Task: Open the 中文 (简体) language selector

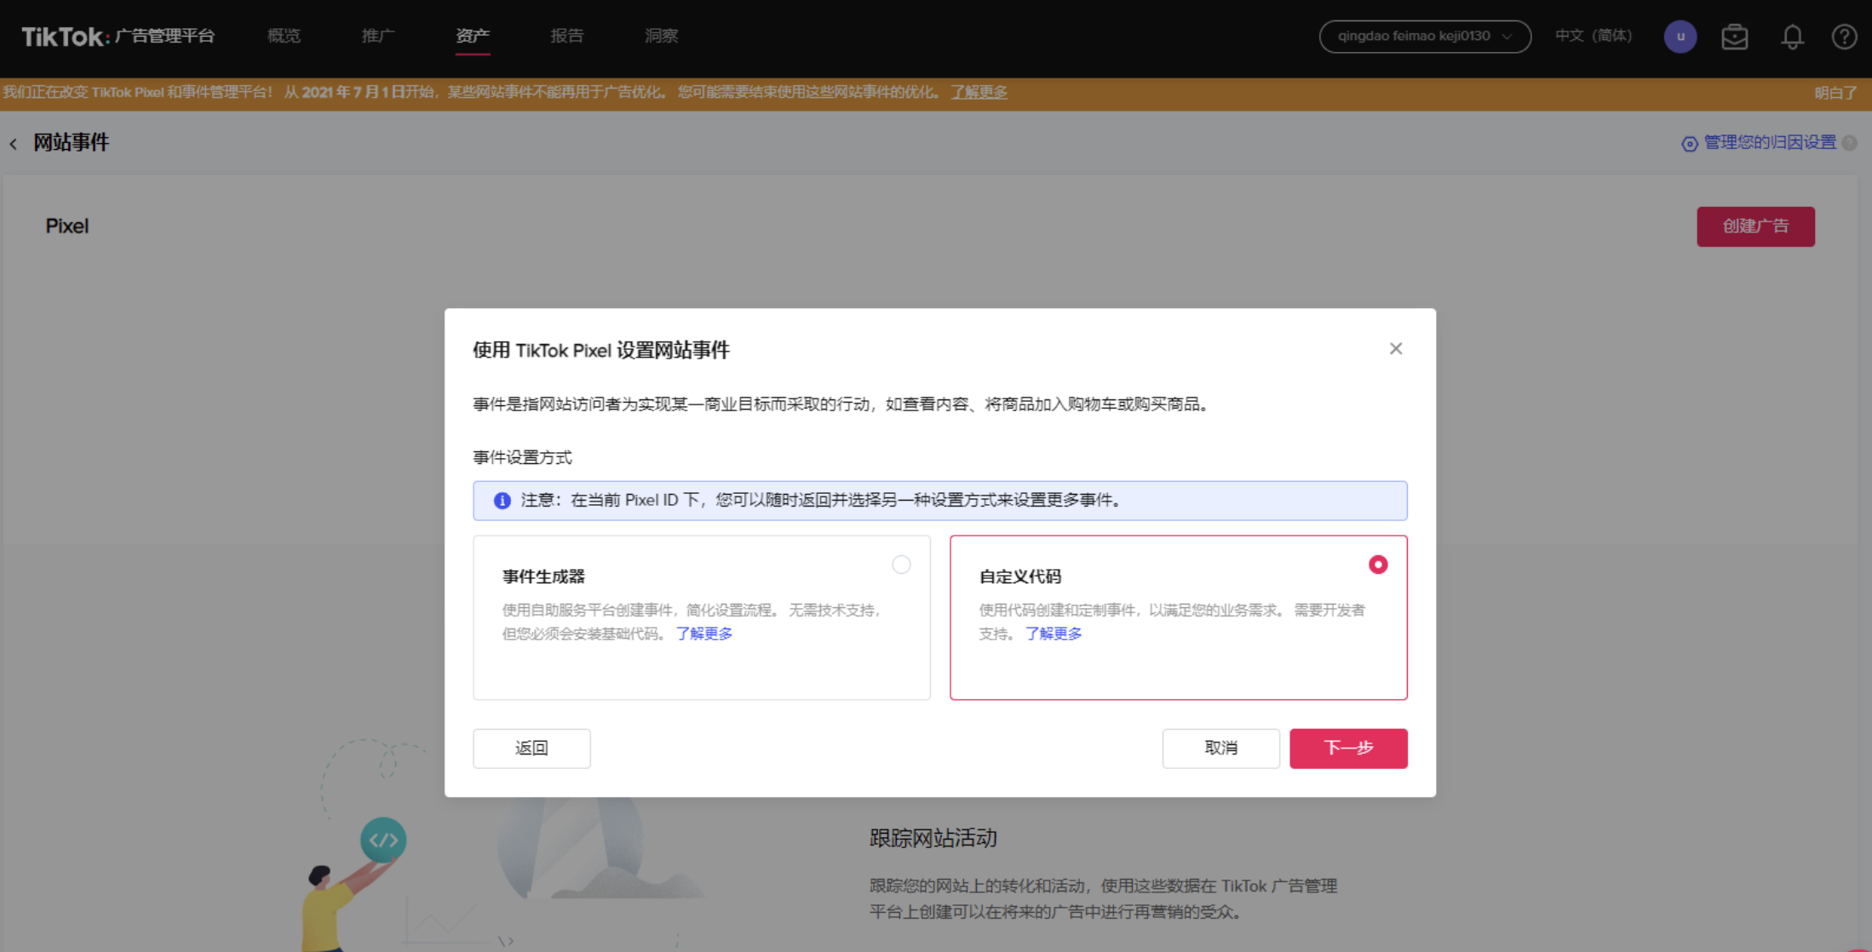Action: pos(1593,36)
